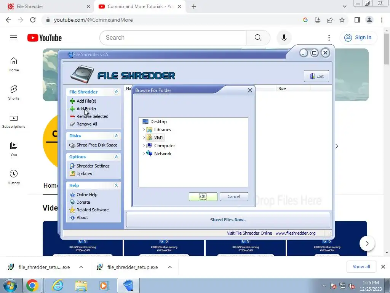Expand the Network tree node
The image size is (390, 293).
tap(144, 154)
